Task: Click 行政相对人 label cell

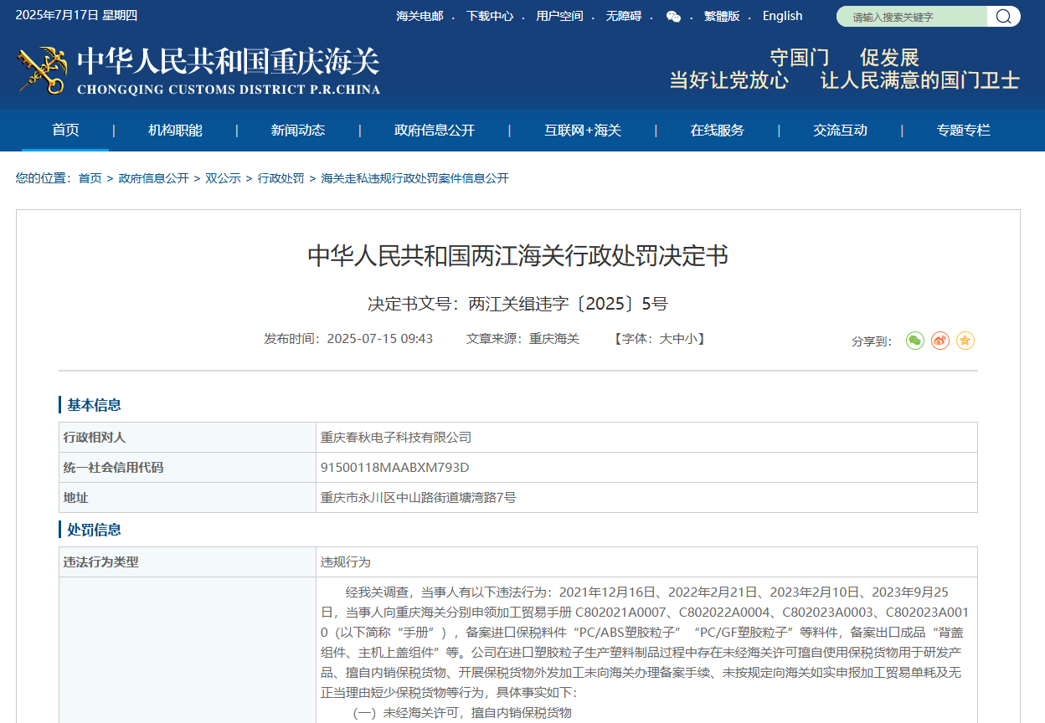Action: (x=188, y=438)
